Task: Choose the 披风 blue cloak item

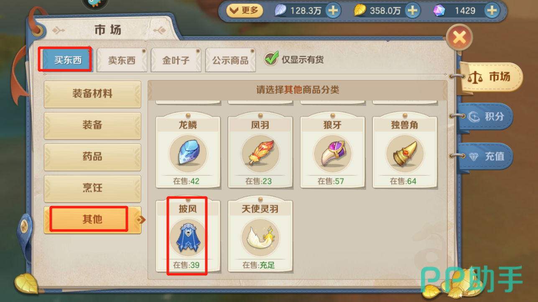Action: click(x=188, y=236)
